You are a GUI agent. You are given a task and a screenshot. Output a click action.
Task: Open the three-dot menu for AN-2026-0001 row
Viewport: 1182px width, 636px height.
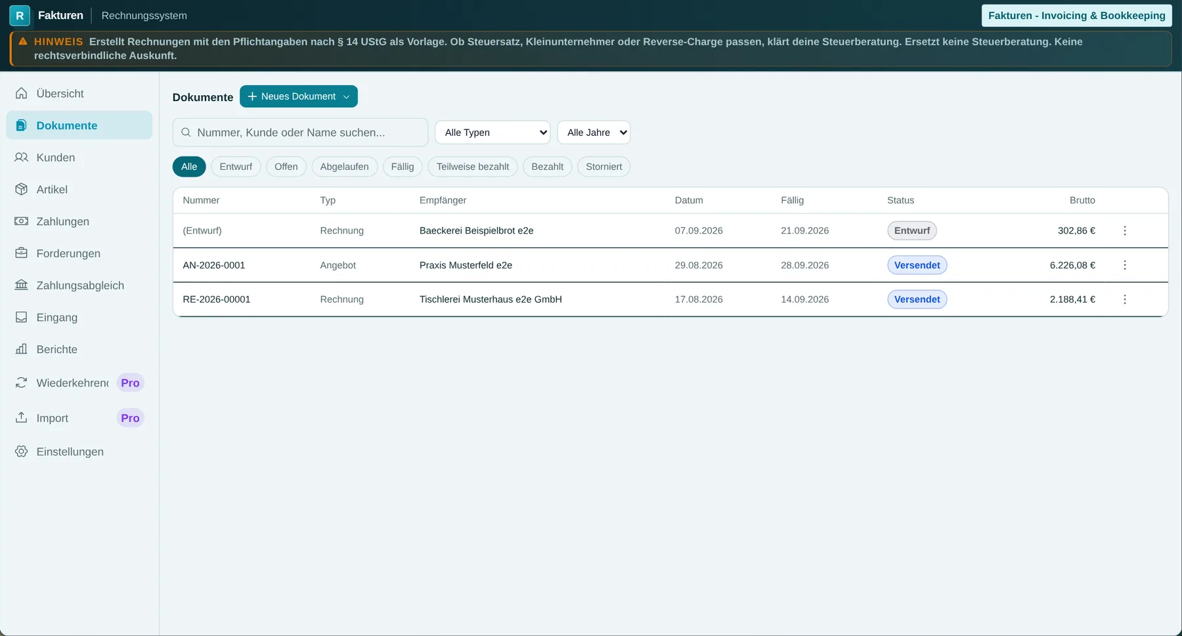1125,265
